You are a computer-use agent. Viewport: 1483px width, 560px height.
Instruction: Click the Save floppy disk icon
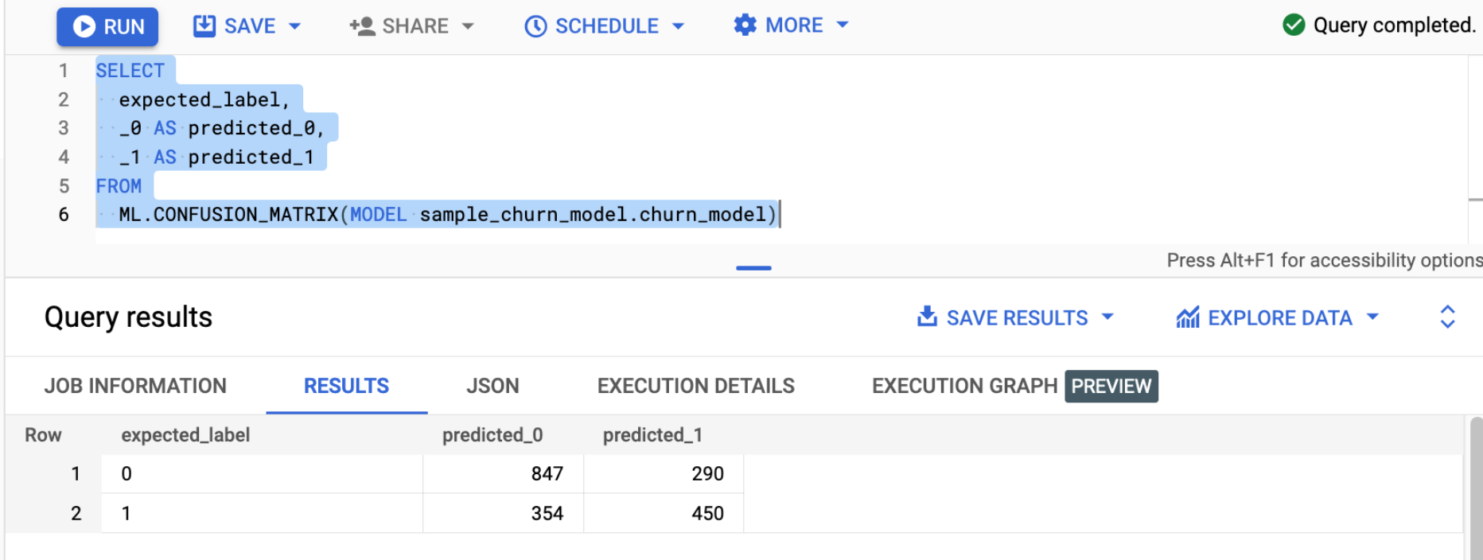[204, 26]
